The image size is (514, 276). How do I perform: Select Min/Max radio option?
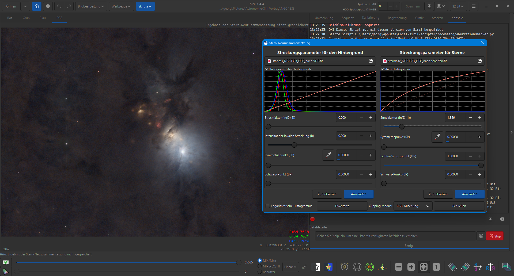[x=260, y=260]
